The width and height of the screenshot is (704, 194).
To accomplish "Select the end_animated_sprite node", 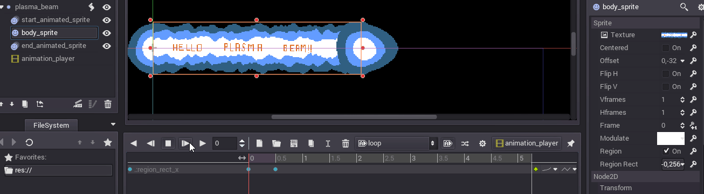I will tap(53, 46).
